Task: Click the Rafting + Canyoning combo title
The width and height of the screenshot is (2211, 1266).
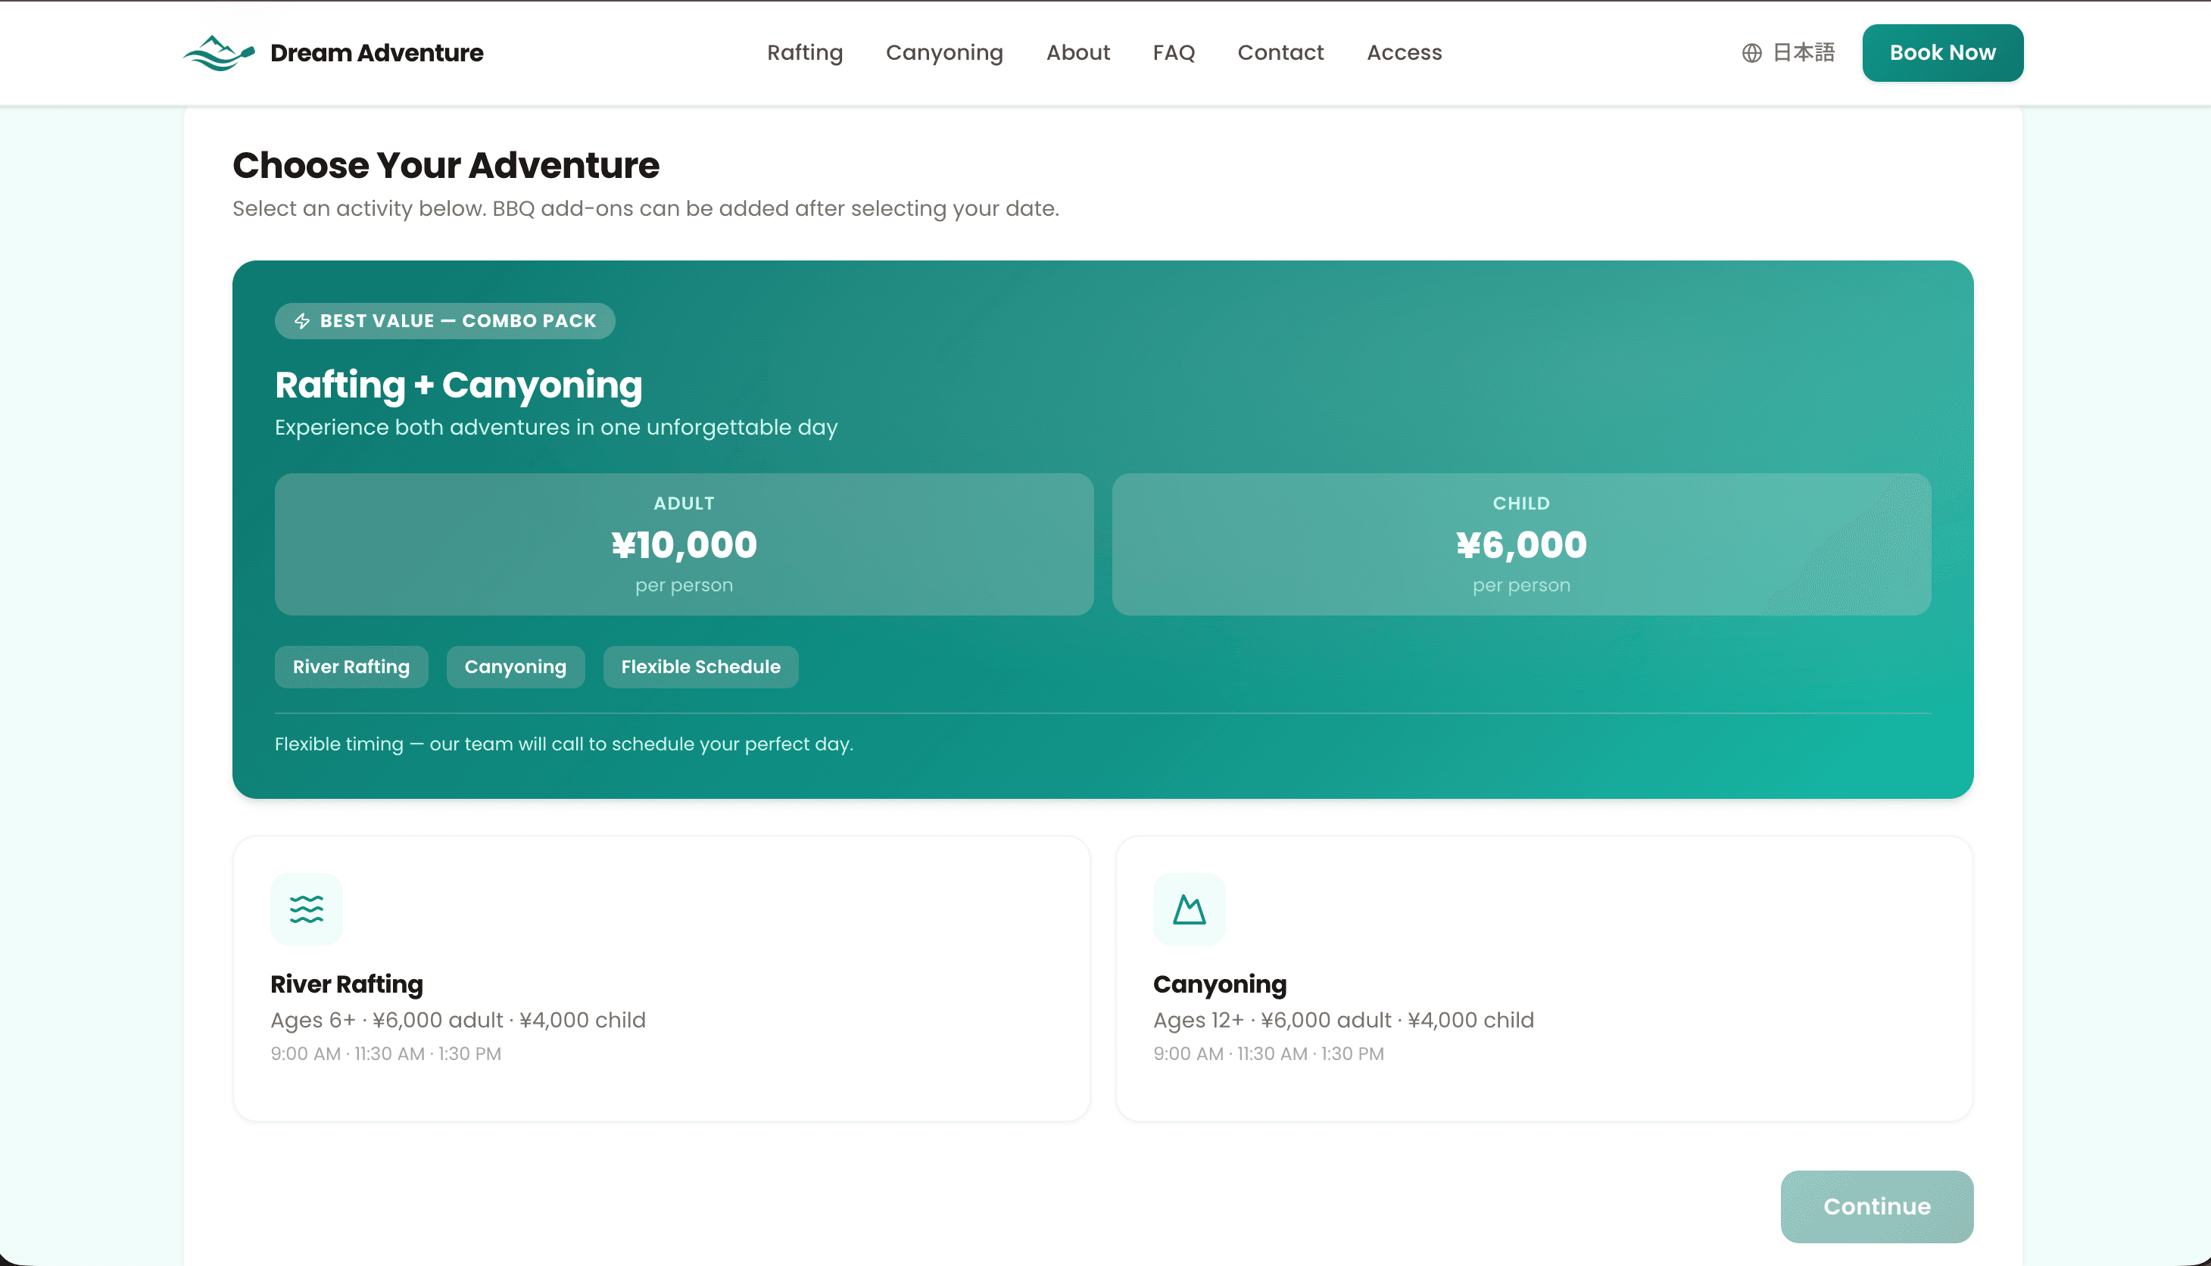Action: pos(458,385)
